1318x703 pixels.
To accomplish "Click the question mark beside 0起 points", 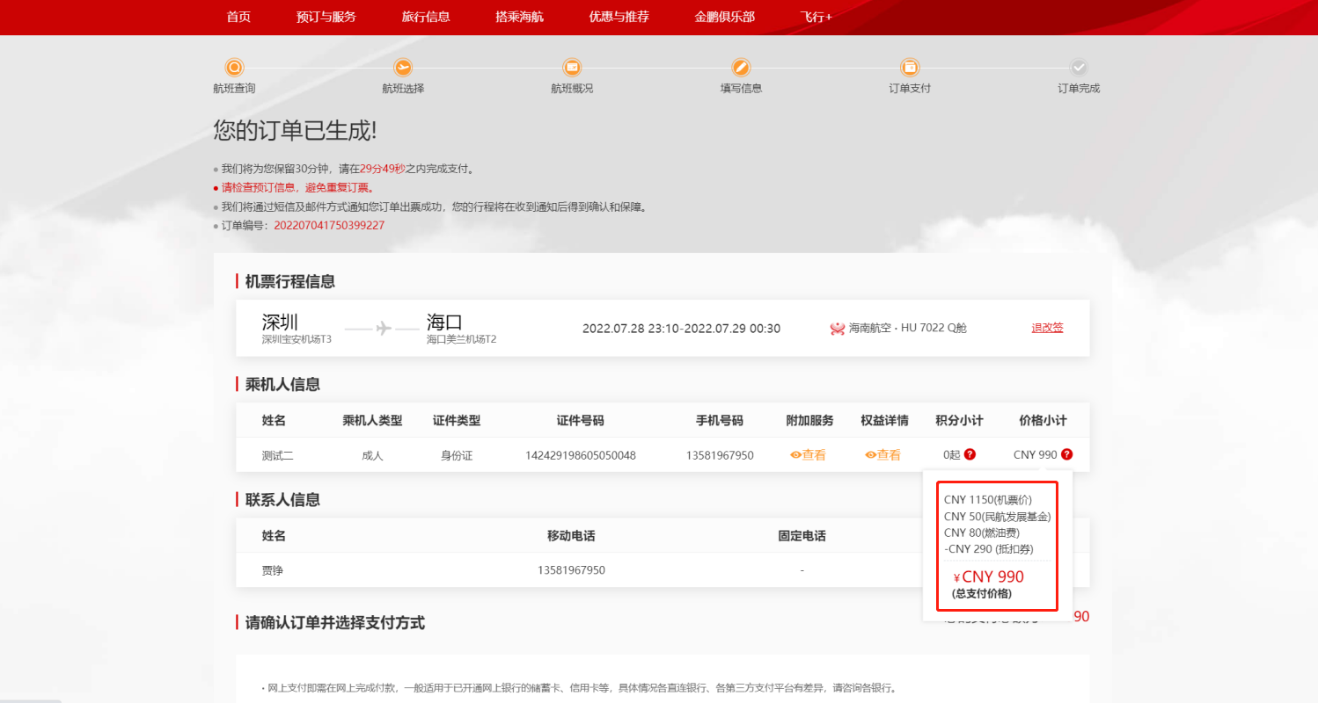I will 970,454.
